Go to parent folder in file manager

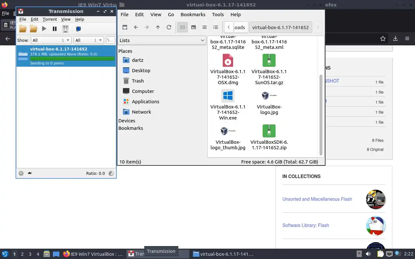point(158,28)
